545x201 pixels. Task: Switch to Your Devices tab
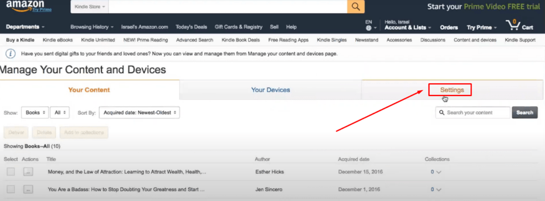270,90
